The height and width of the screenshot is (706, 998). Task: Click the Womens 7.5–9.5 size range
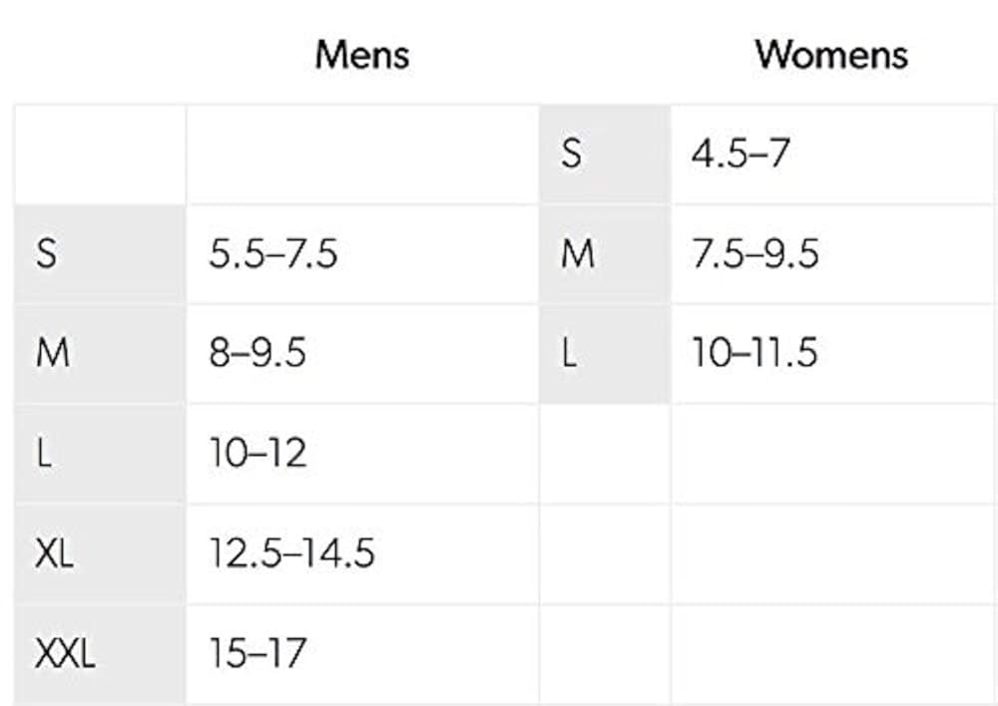(755, 254)
